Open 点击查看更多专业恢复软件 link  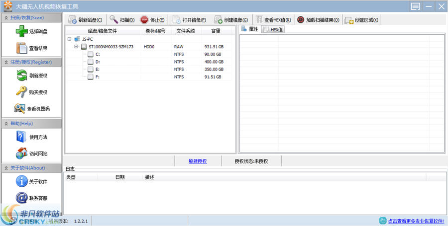[416, 221]
